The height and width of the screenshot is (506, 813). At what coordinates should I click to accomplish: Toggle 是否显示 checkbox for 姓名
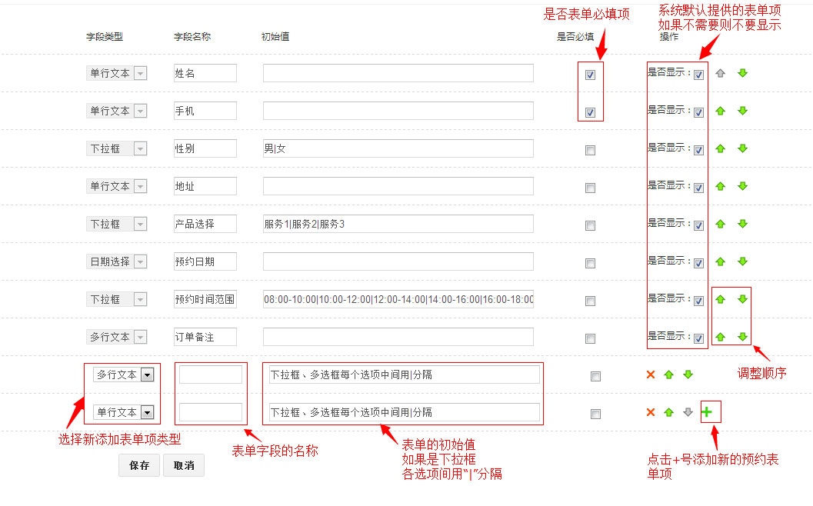pyautogui.click(x=699, y=75)
